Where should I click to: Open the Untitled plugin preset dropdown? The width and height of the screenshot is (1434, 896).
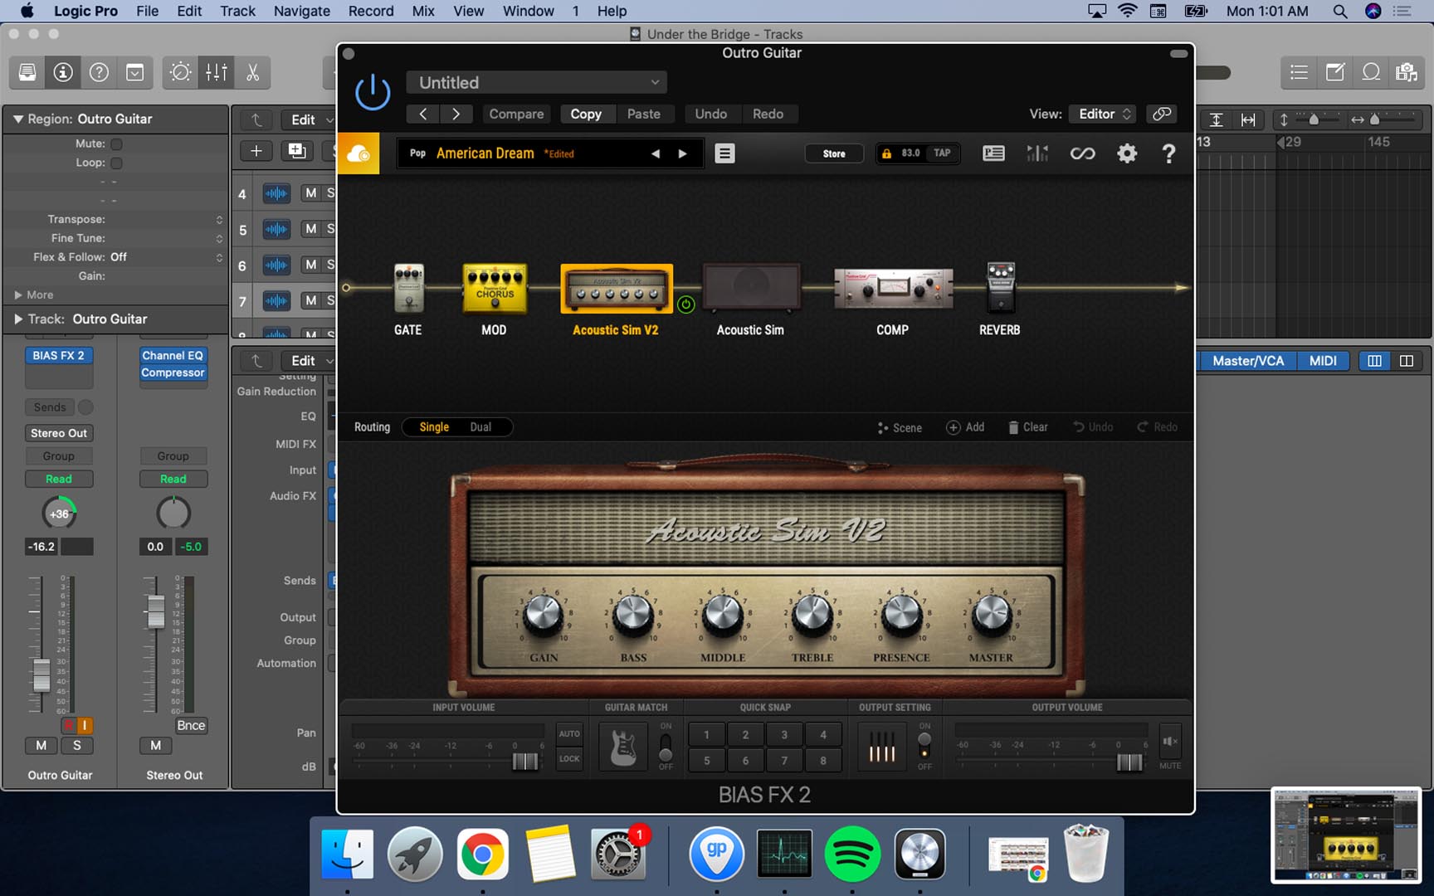(537, 82)
